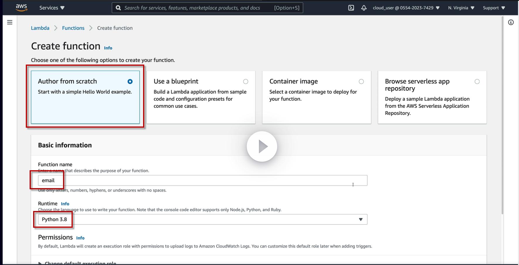Open the Support menu

[x=494, y=8]
